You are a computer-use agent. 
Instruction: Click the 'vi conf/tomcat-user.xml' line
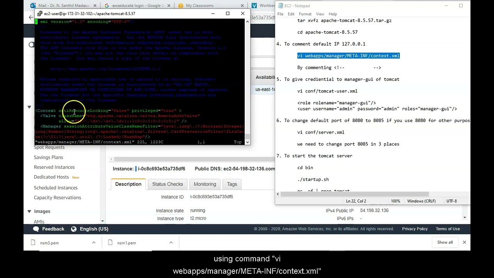327,91
